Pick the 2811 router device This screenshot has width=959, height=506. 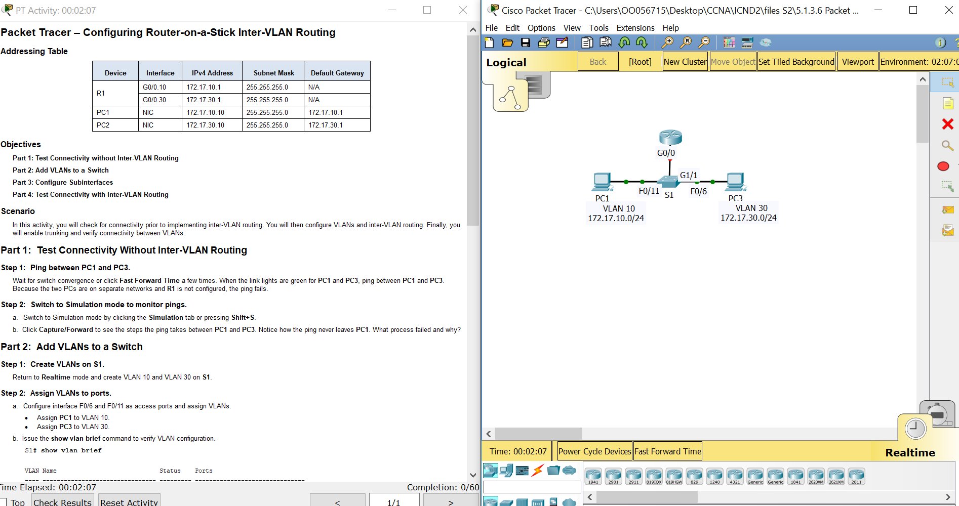click(x=856, y=476)
